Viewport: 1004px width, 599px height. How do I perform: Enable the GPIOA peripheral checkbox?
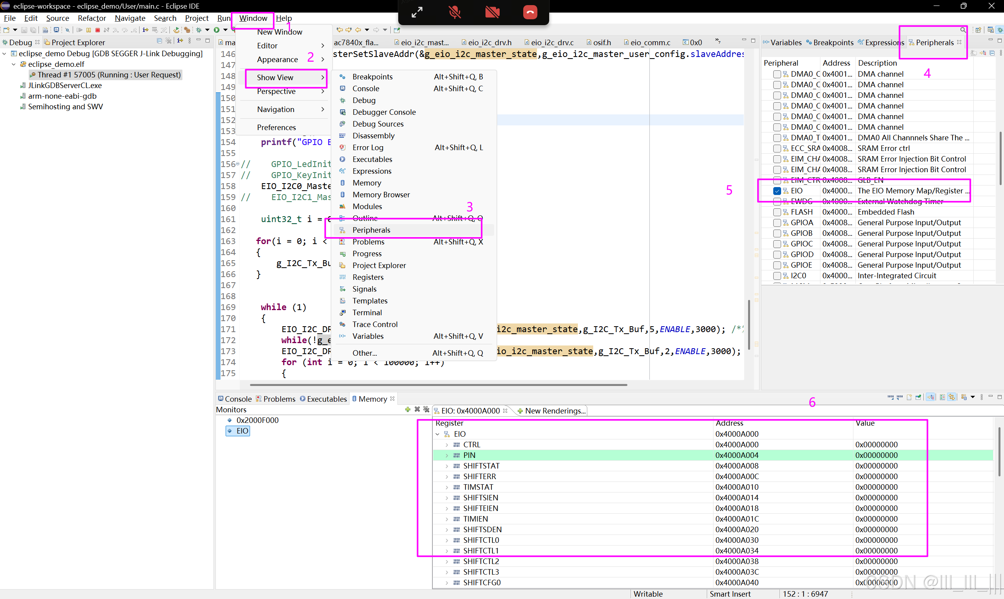coord(777,222)
